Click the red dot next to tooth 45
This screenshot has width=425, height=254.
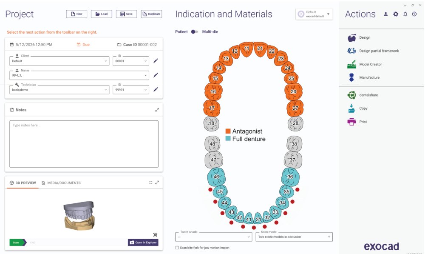pyautogui.click(x=210, y=190)
